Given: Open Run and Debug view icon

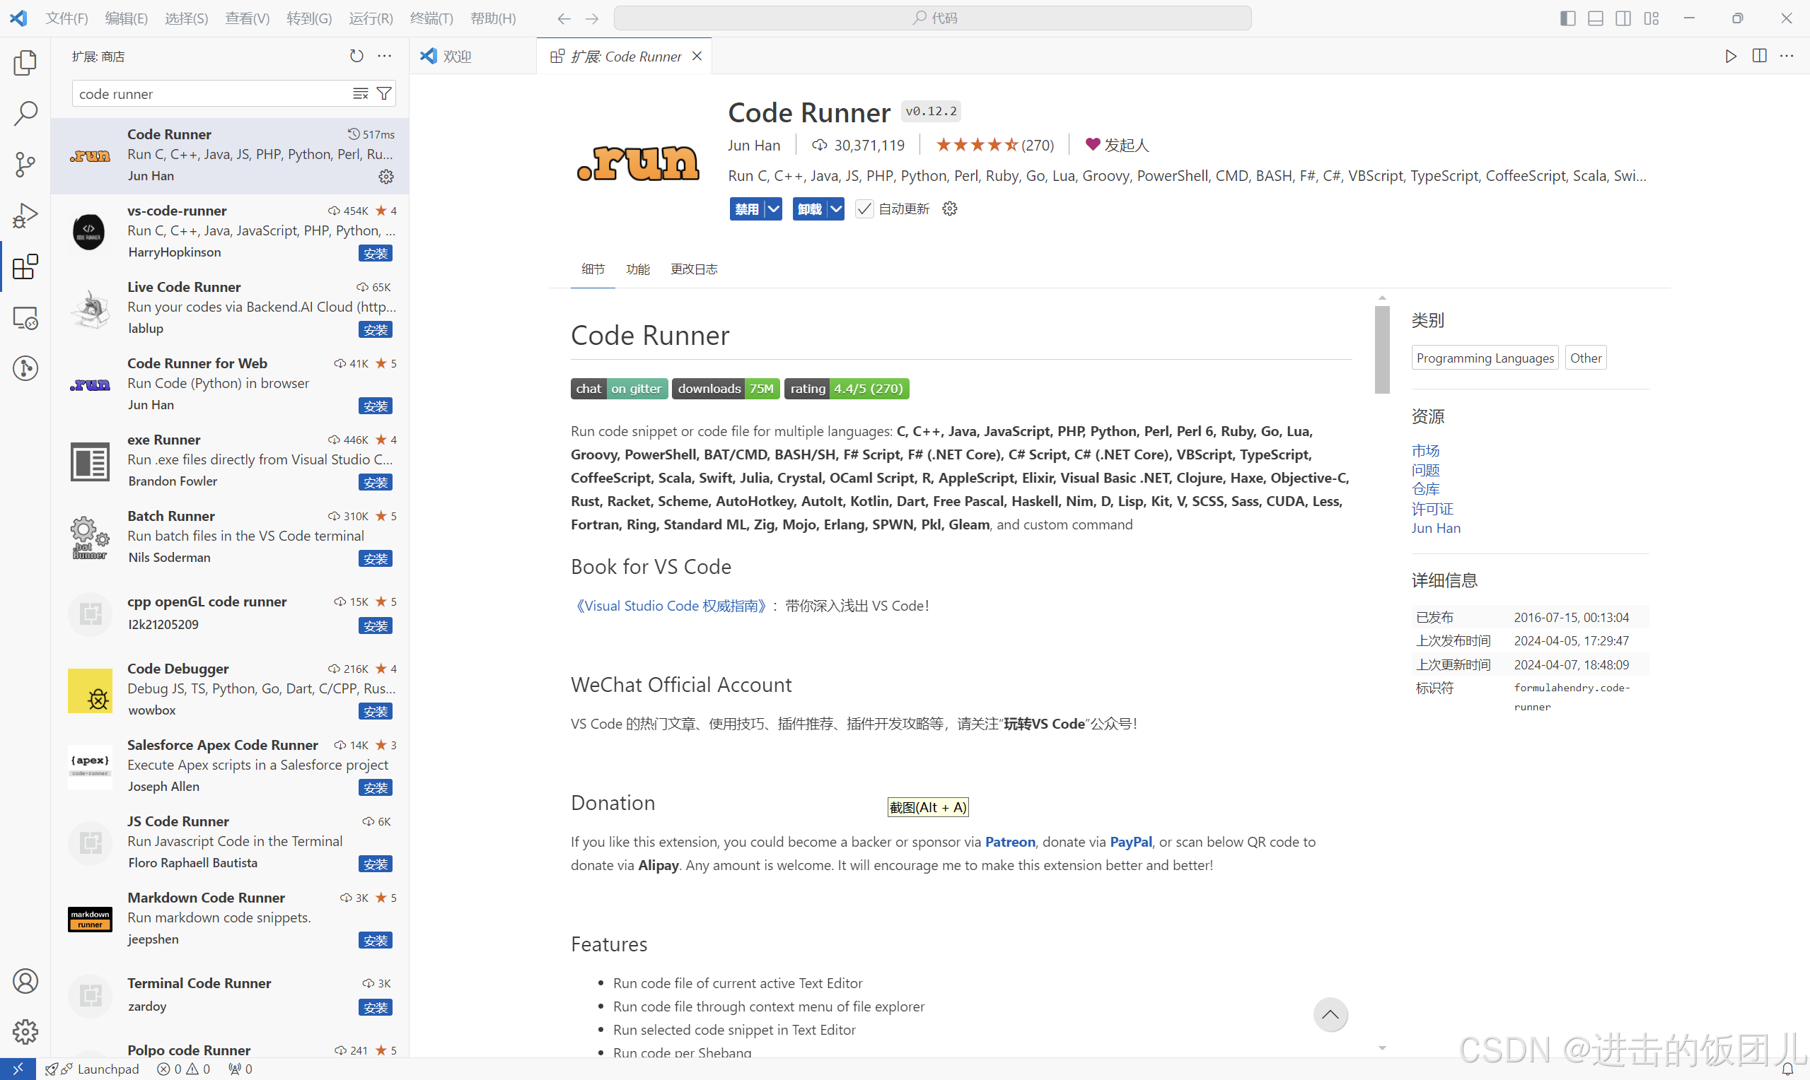Looking at the screenshot, I should coord(25,216).
